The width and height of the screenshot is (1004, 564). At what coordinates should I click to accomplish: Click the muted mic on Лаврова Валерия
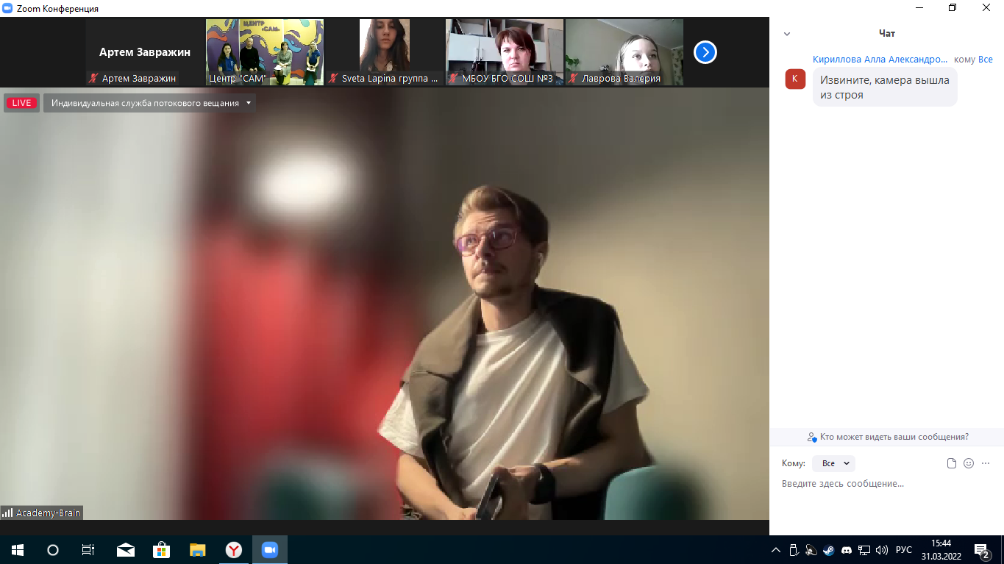pos(573,79)
